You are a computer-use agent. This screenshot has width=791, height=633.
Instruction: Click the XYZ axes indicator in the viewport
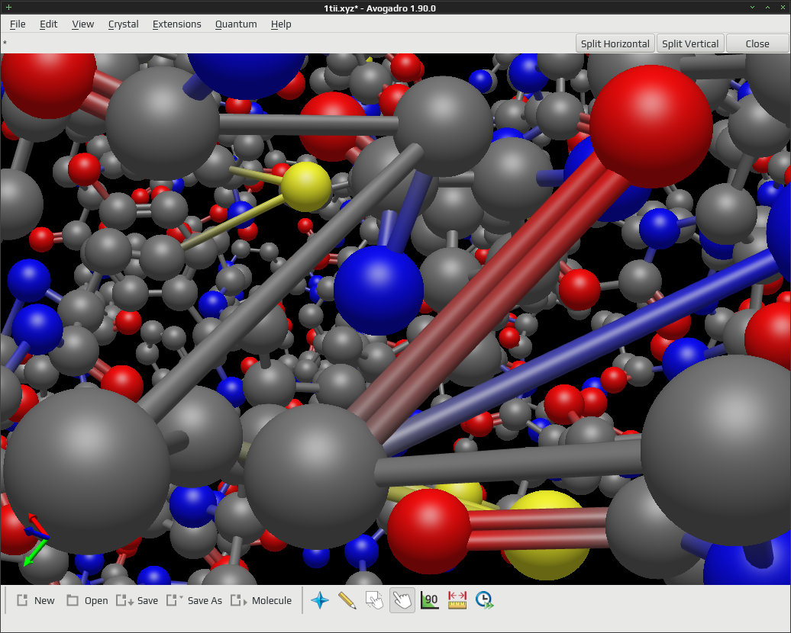pos(35,538)
